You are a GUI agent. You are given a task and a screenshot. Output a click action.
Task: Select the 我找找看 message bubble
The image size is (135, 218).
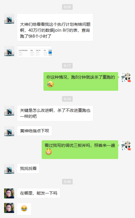pos(28,168)
